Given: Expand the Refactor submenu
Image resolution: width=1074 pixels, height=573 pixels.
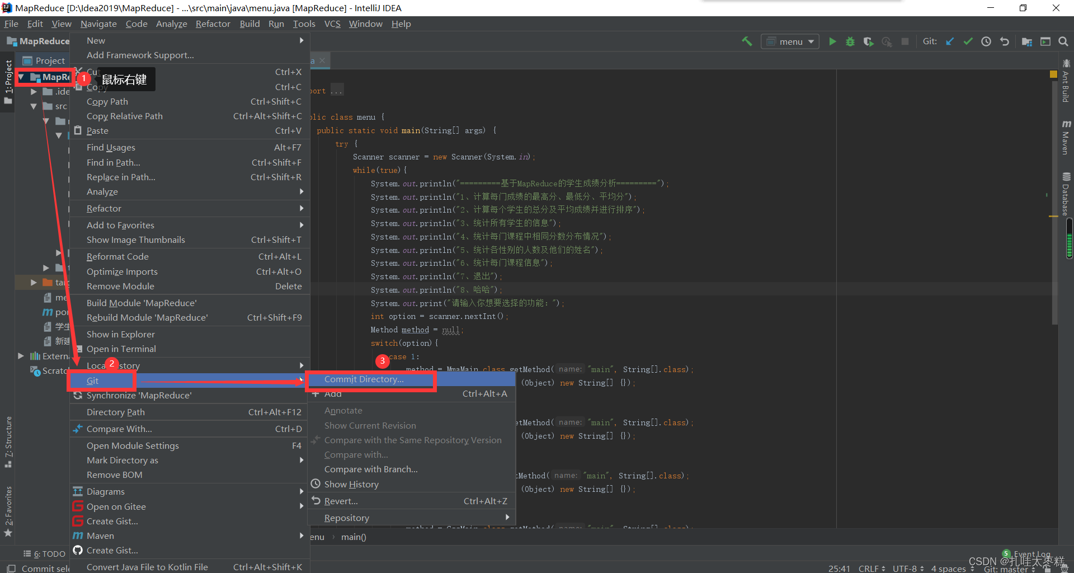Looking at the screenshot, I should (x=190, y=208).
